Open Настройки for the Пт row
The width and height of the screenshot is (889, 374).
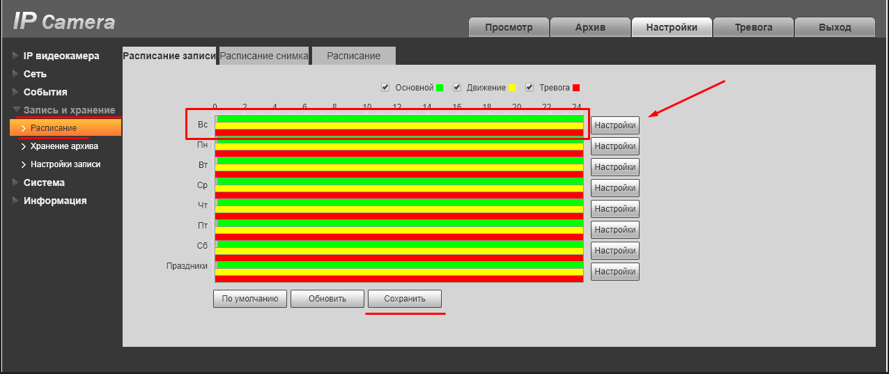[x=615, y=230]
